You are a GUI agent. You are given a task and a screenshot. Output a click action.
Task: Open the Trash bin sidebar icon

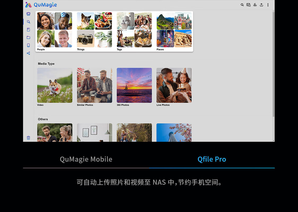28,138
